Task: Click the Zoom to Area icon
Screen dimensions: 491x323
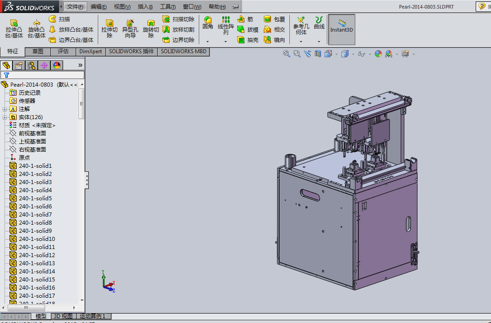Action: (x=297, y=54)
